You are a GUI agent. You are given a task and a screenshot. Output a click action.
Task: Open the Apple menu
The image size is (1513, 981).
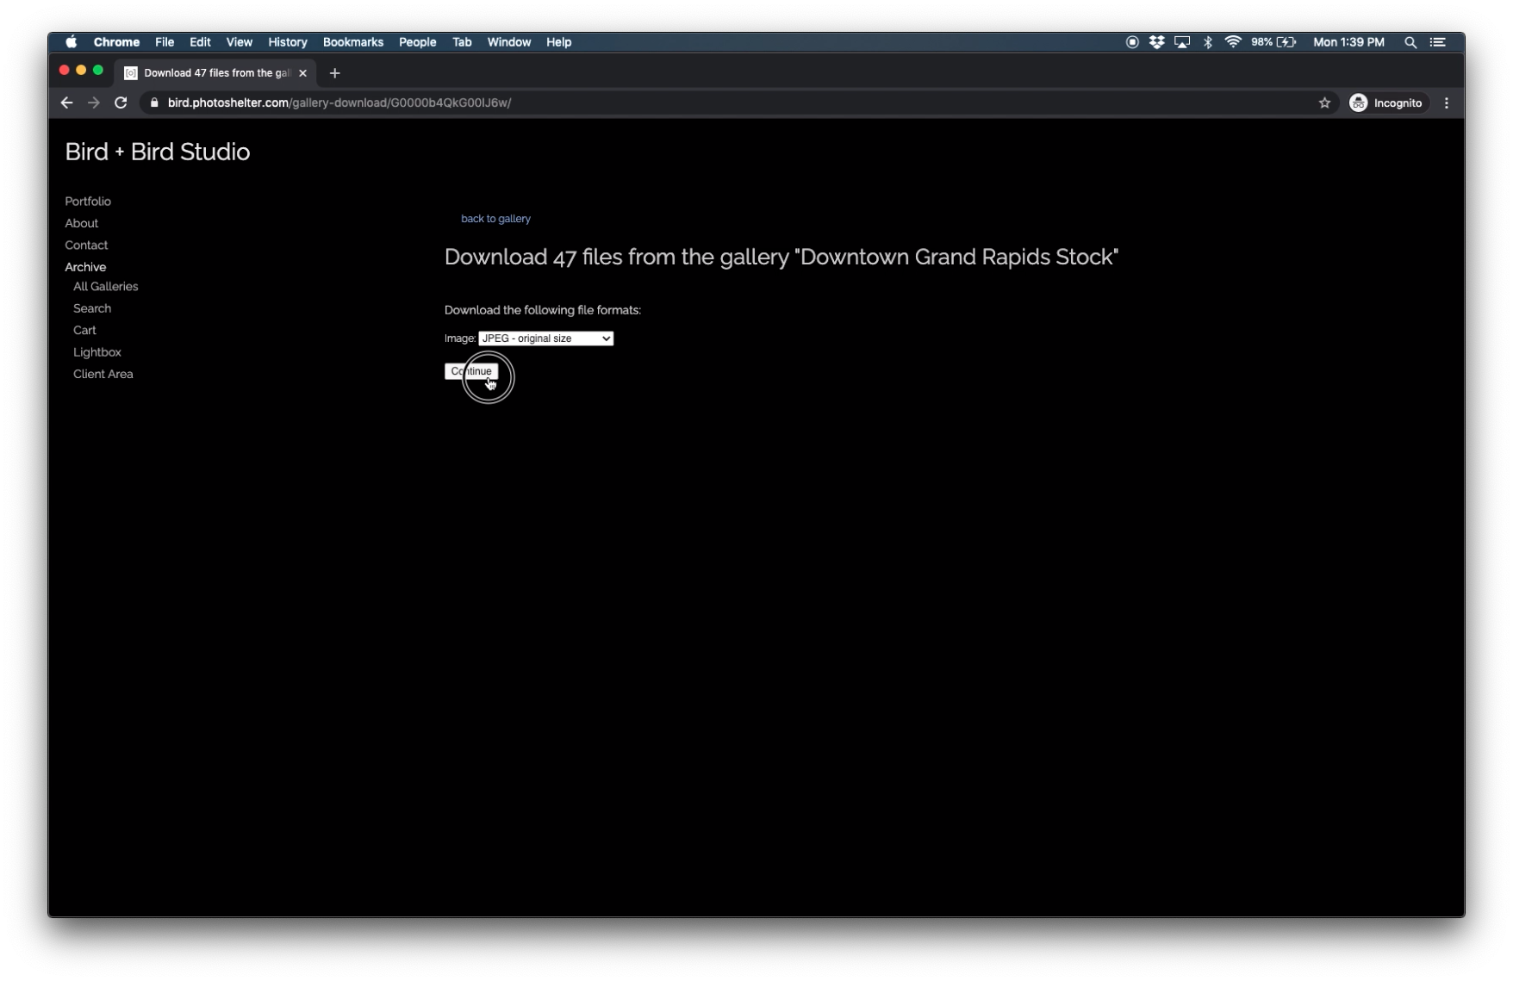tap(72, 42)
